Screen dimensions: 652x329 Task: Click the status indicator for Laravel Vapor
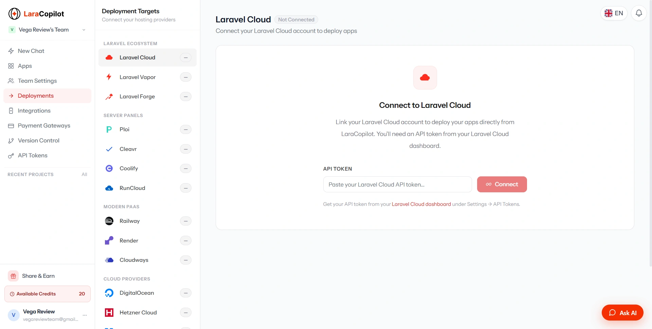(x=186, y=77)
